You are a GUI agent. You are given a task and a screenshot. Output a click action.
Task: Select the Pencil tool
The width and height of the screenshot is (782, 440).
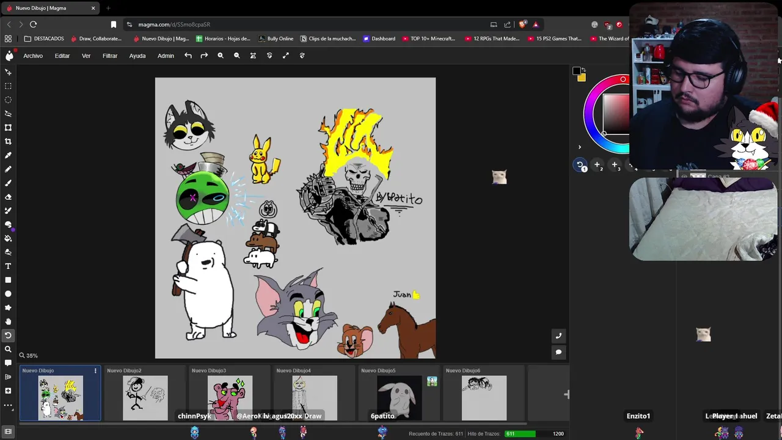pos(8,169)
